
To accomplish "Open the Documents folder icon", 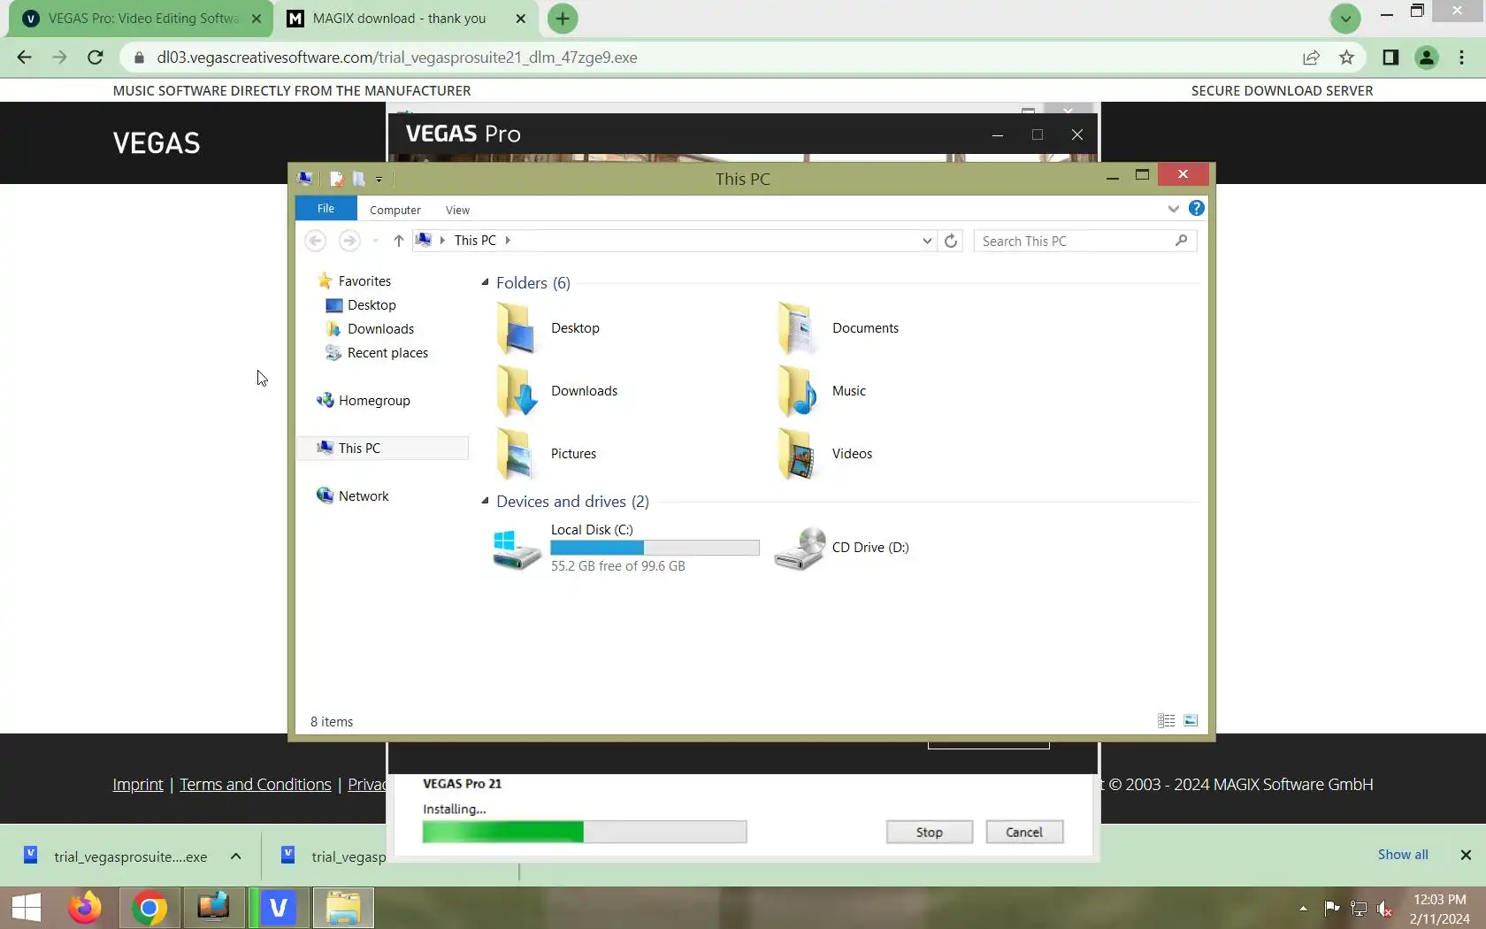I will click(x=797, y=328).
